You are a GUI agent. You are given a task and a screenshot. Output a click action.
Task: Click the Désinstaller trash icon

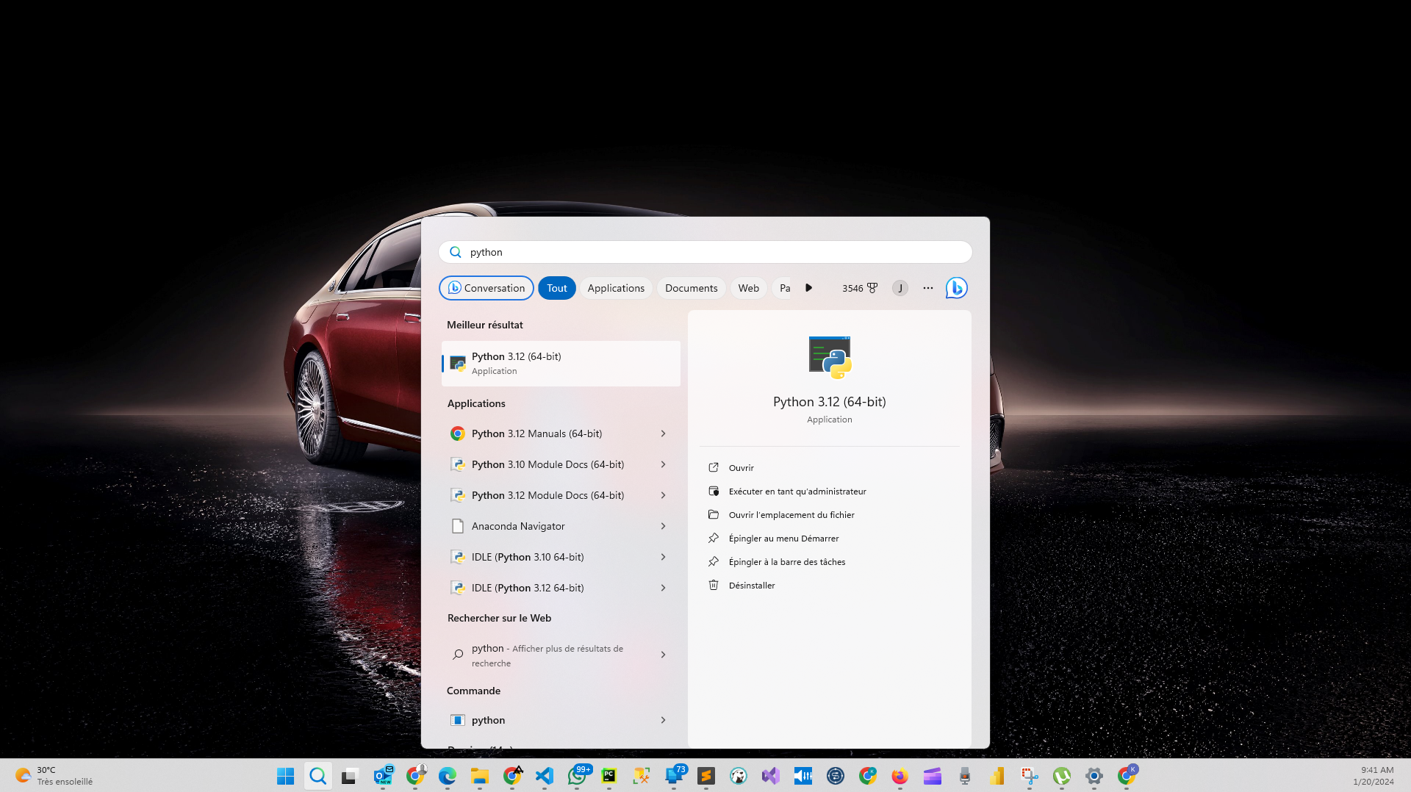pyautogui.click(x=714, y=586)
